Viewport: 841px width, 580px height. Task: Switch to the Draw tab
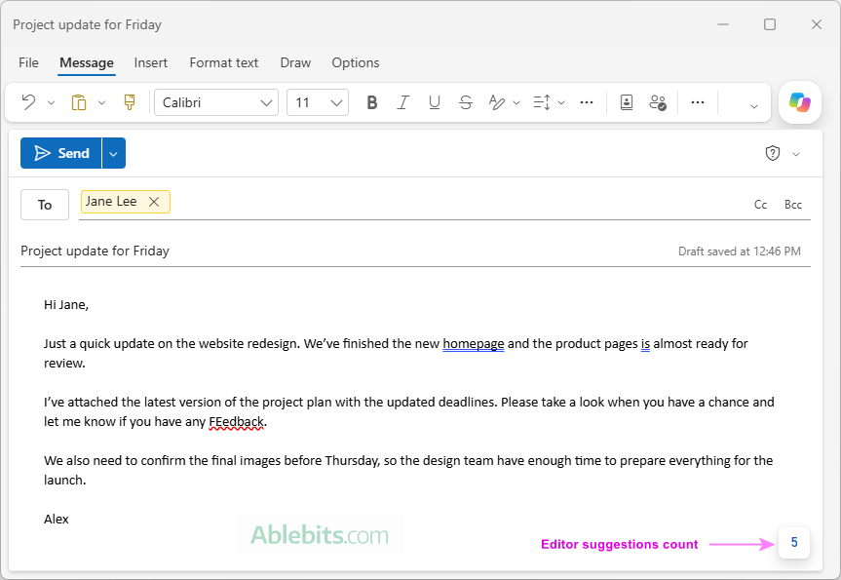pyautogui.click(x=295, y=62)
